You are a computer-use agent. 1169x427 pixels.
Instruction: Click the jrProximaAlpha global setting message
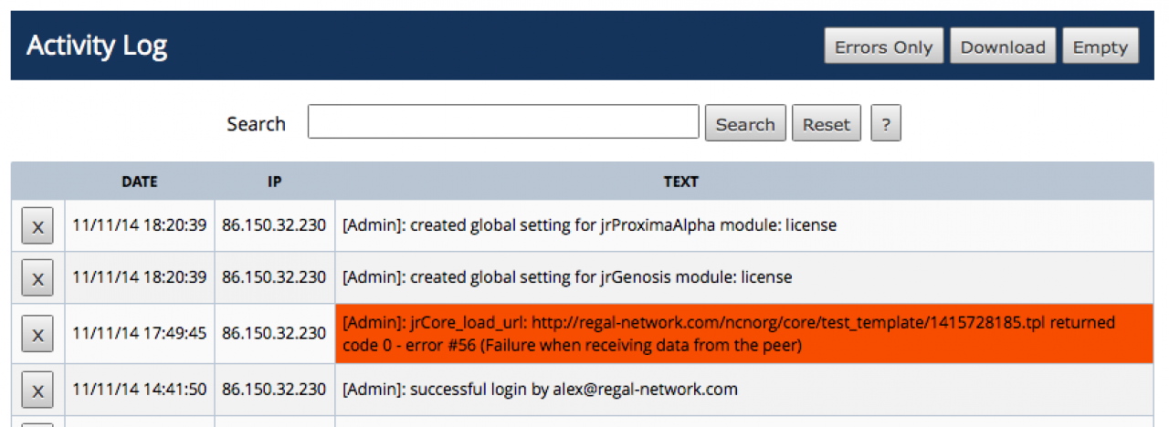click(589, 224)
